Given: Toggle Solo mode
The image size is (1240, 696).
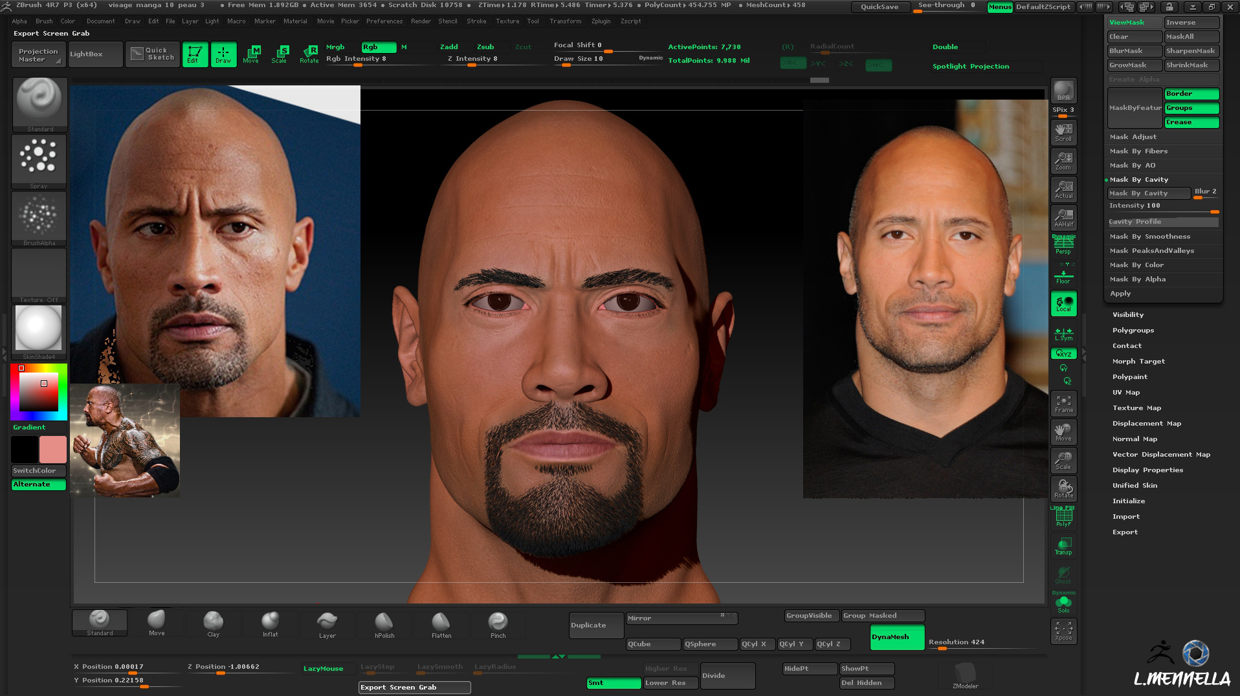Looking at the screenshot, I should (x=1063, y=603).
